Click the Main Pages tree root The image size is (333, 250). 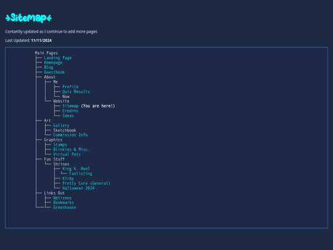(46, 53)
